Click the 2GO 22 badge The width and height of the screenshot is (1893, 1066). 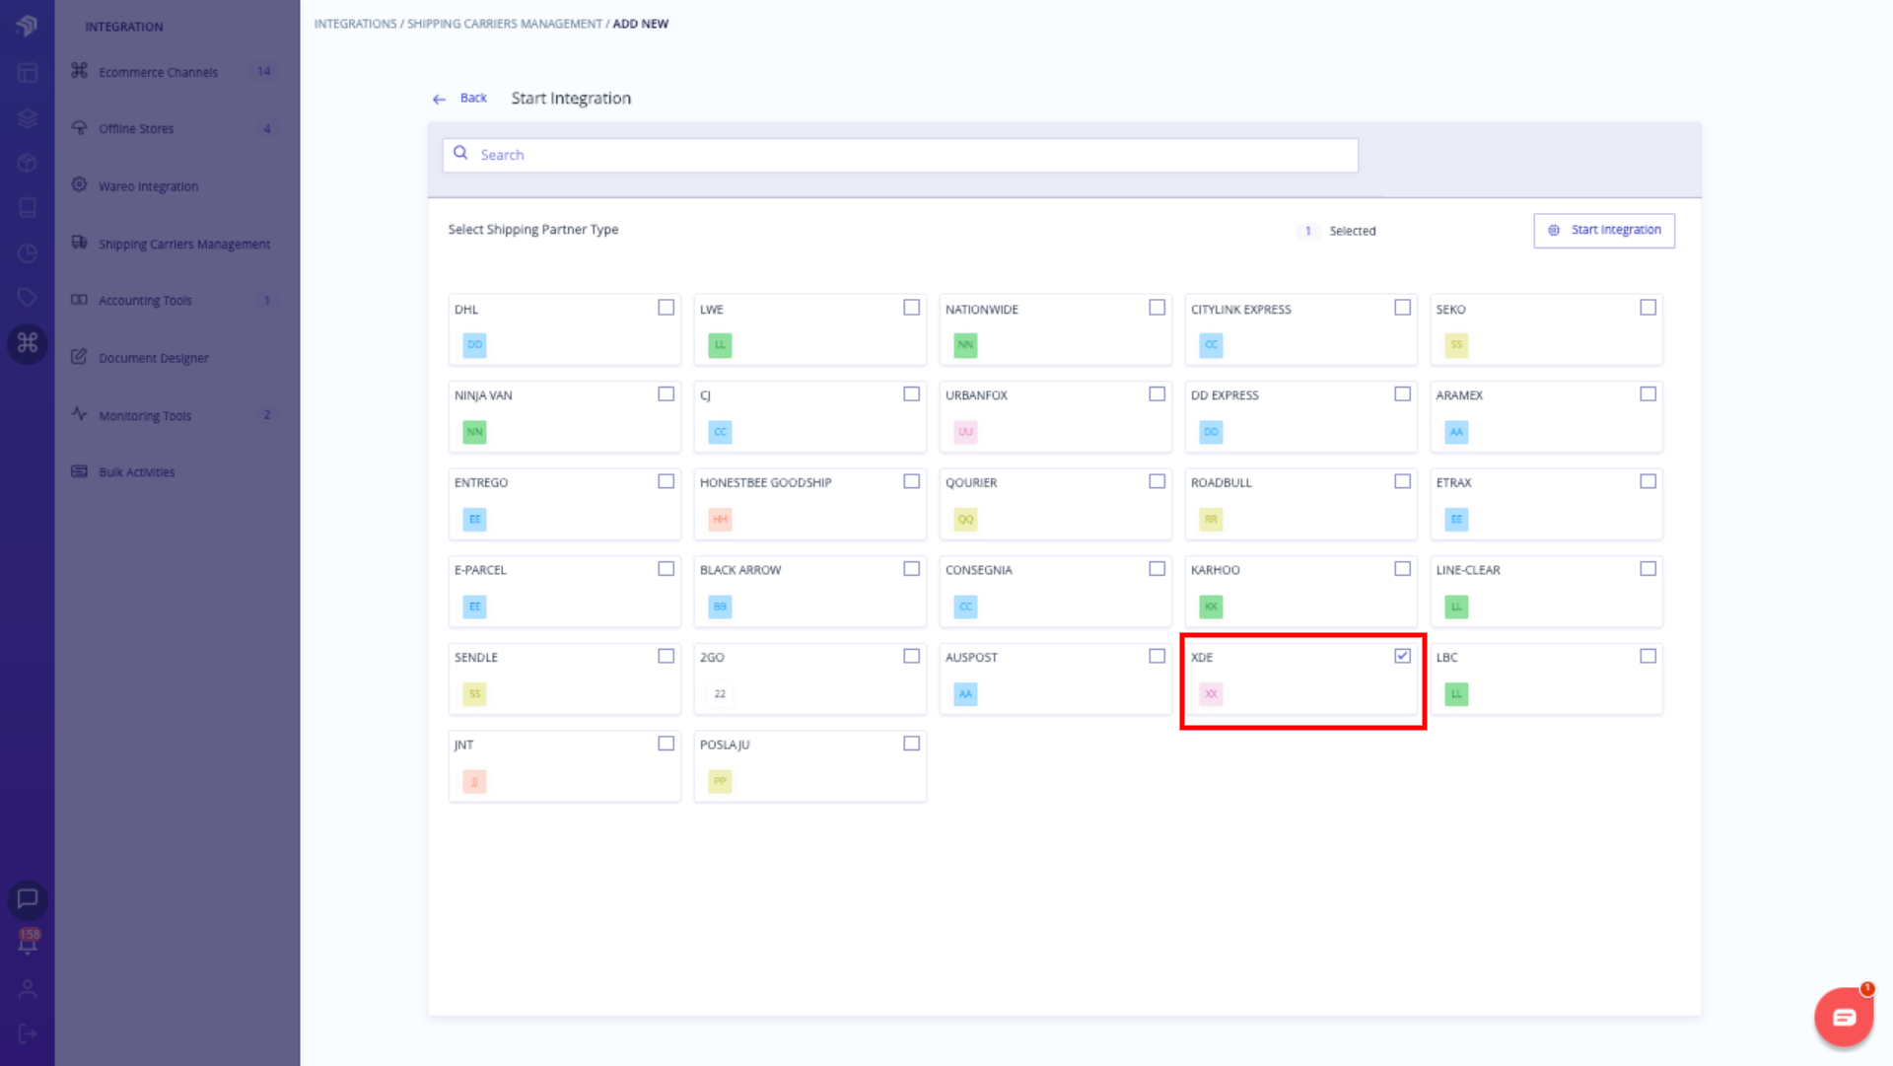pos(720,694)
